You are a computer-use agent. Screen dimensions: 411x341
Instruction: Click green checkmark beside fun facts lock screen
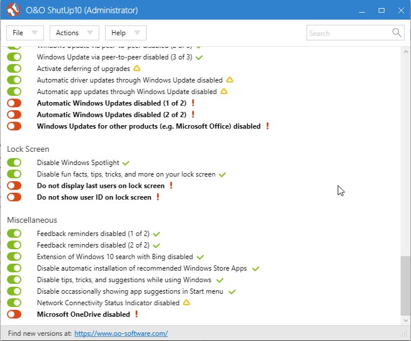coord(222,175)
